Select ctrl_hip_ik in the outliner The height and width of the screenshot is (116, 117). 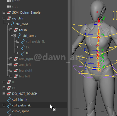coord(20,99)
